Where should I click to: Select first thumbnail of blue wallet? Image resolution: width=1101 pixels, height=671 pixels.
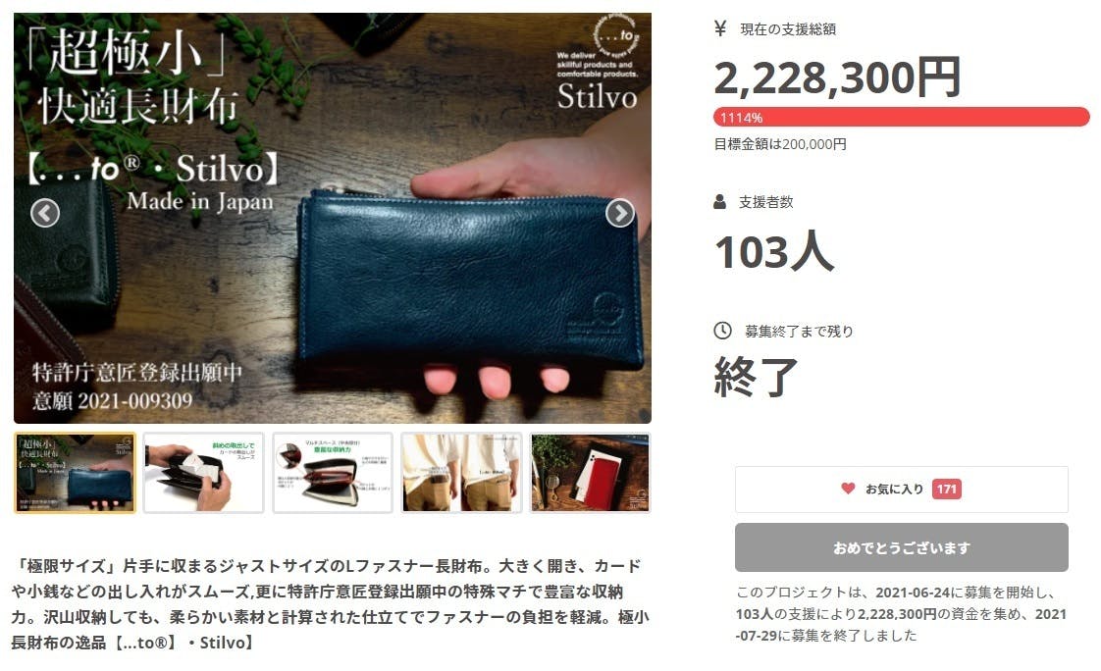(76, 473)
